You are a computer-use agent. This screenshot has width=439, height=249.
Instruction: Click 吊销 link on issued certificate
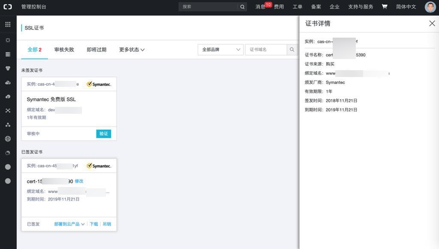click(107, 224)
